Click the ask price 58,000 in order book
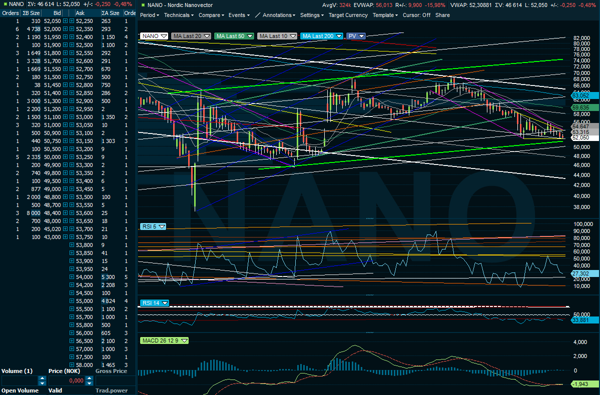600x395 pixels. point(84,365)
